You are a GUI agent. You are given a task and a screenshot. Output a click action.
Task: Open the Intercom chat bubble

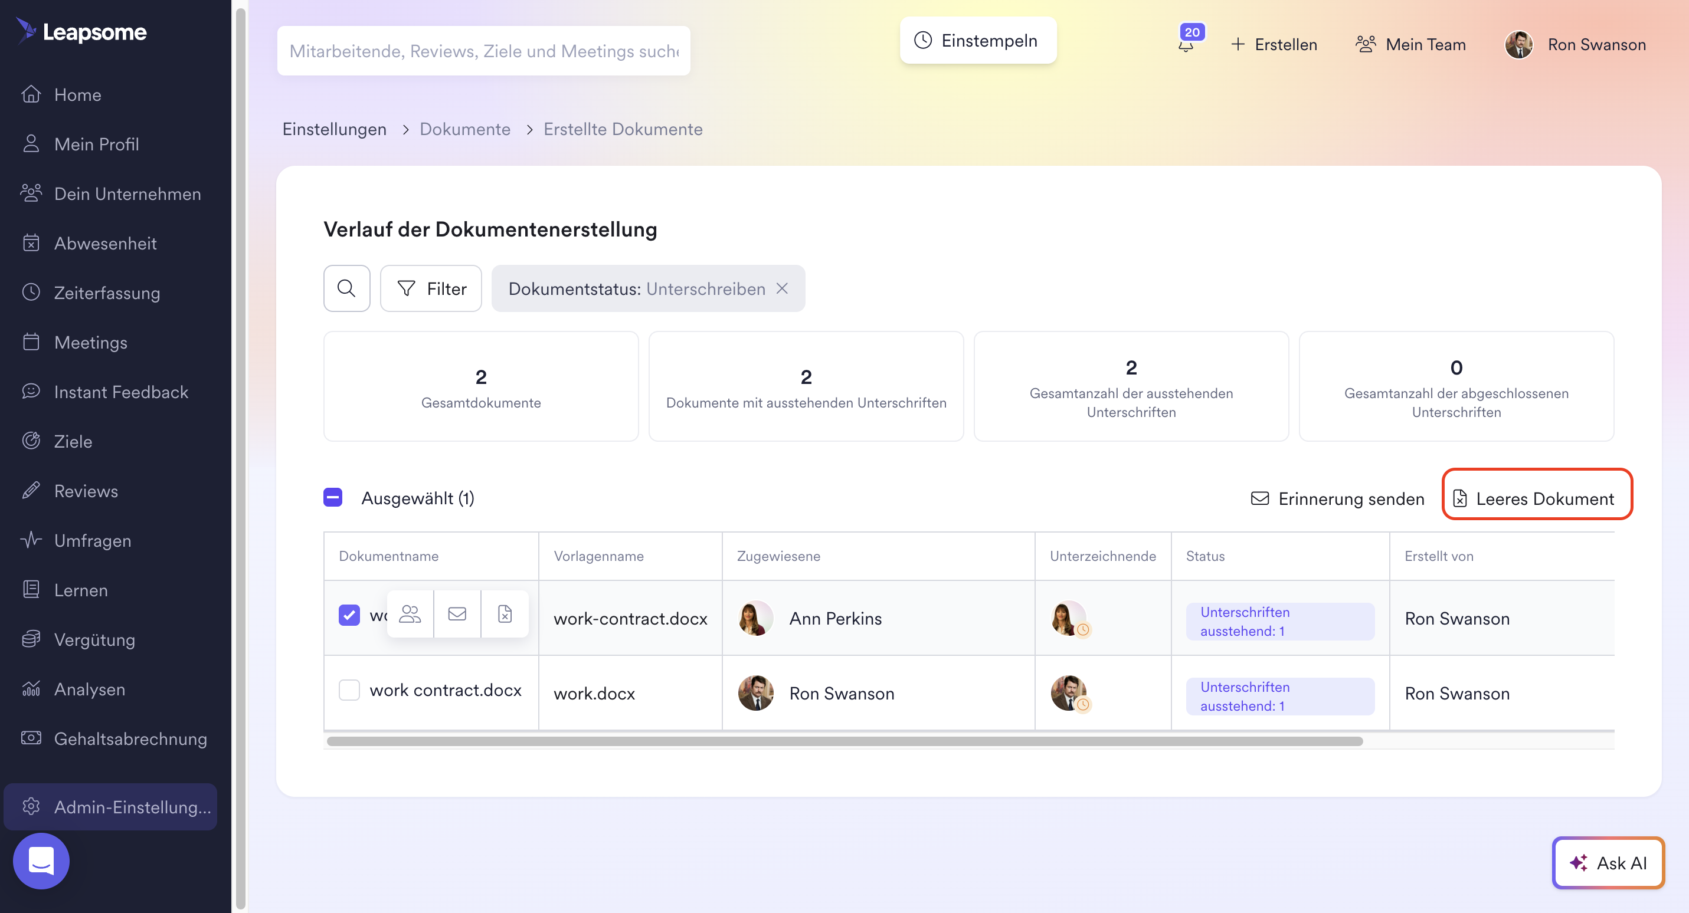(41, 861)
